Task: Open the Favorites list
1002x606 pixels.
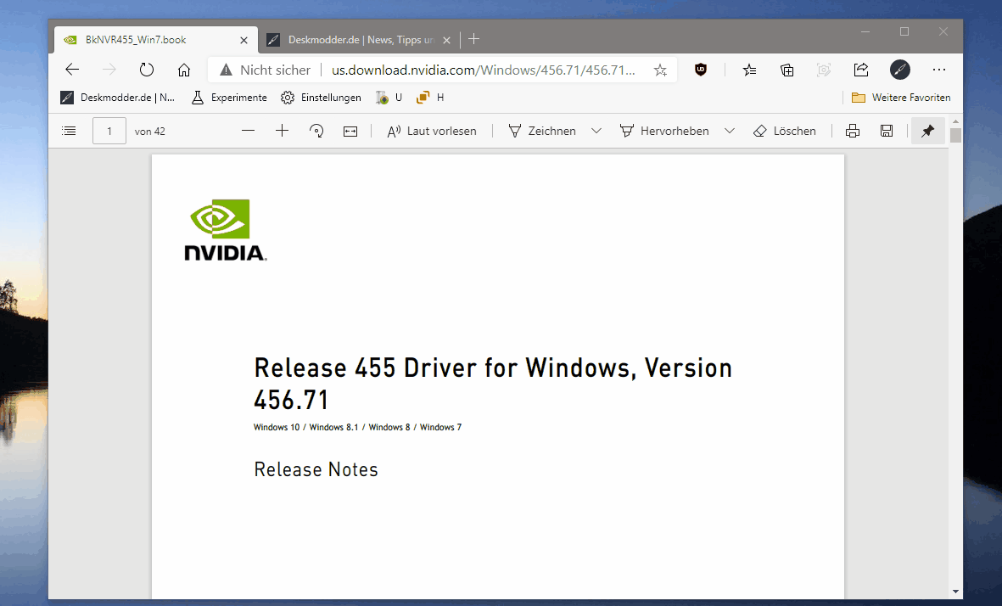Action: click(749, 70)
